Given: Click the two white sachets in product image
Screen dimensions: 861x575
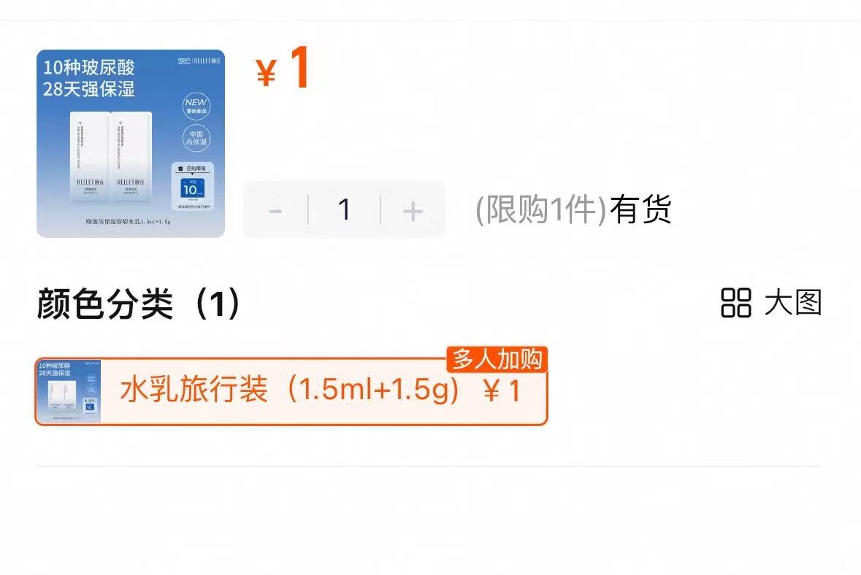Looking at the screenshot, I should 112,156.
